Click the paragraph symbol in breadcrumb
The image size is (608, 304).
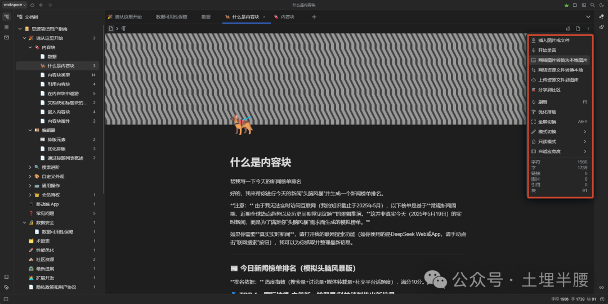point(124,28)
